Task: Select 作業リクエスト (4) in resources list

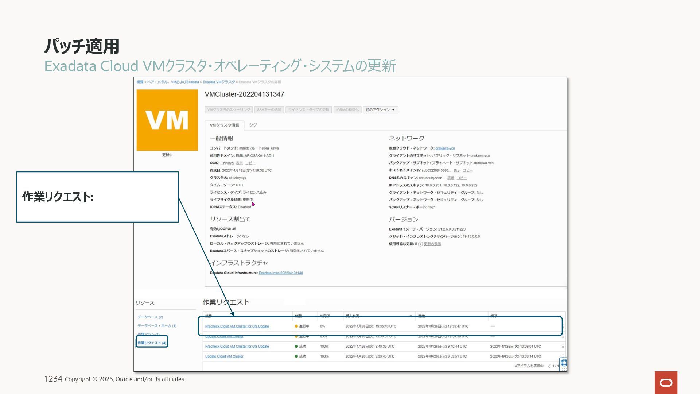Action: coord(152,343)
